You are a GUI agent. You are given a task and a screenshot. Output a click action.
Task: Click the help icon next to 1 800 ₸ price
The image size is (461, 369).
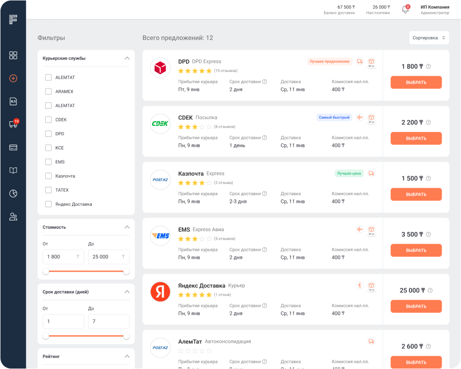coord(428,66)
